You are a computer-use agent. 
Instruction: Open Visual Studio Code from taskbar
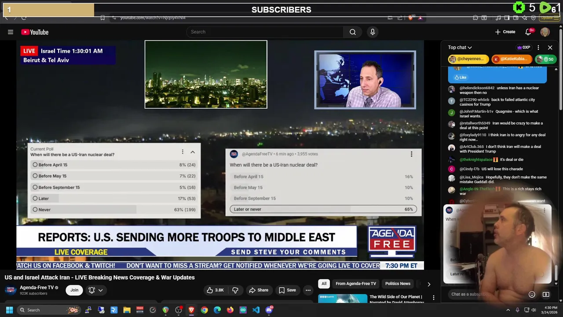(256, 310)
